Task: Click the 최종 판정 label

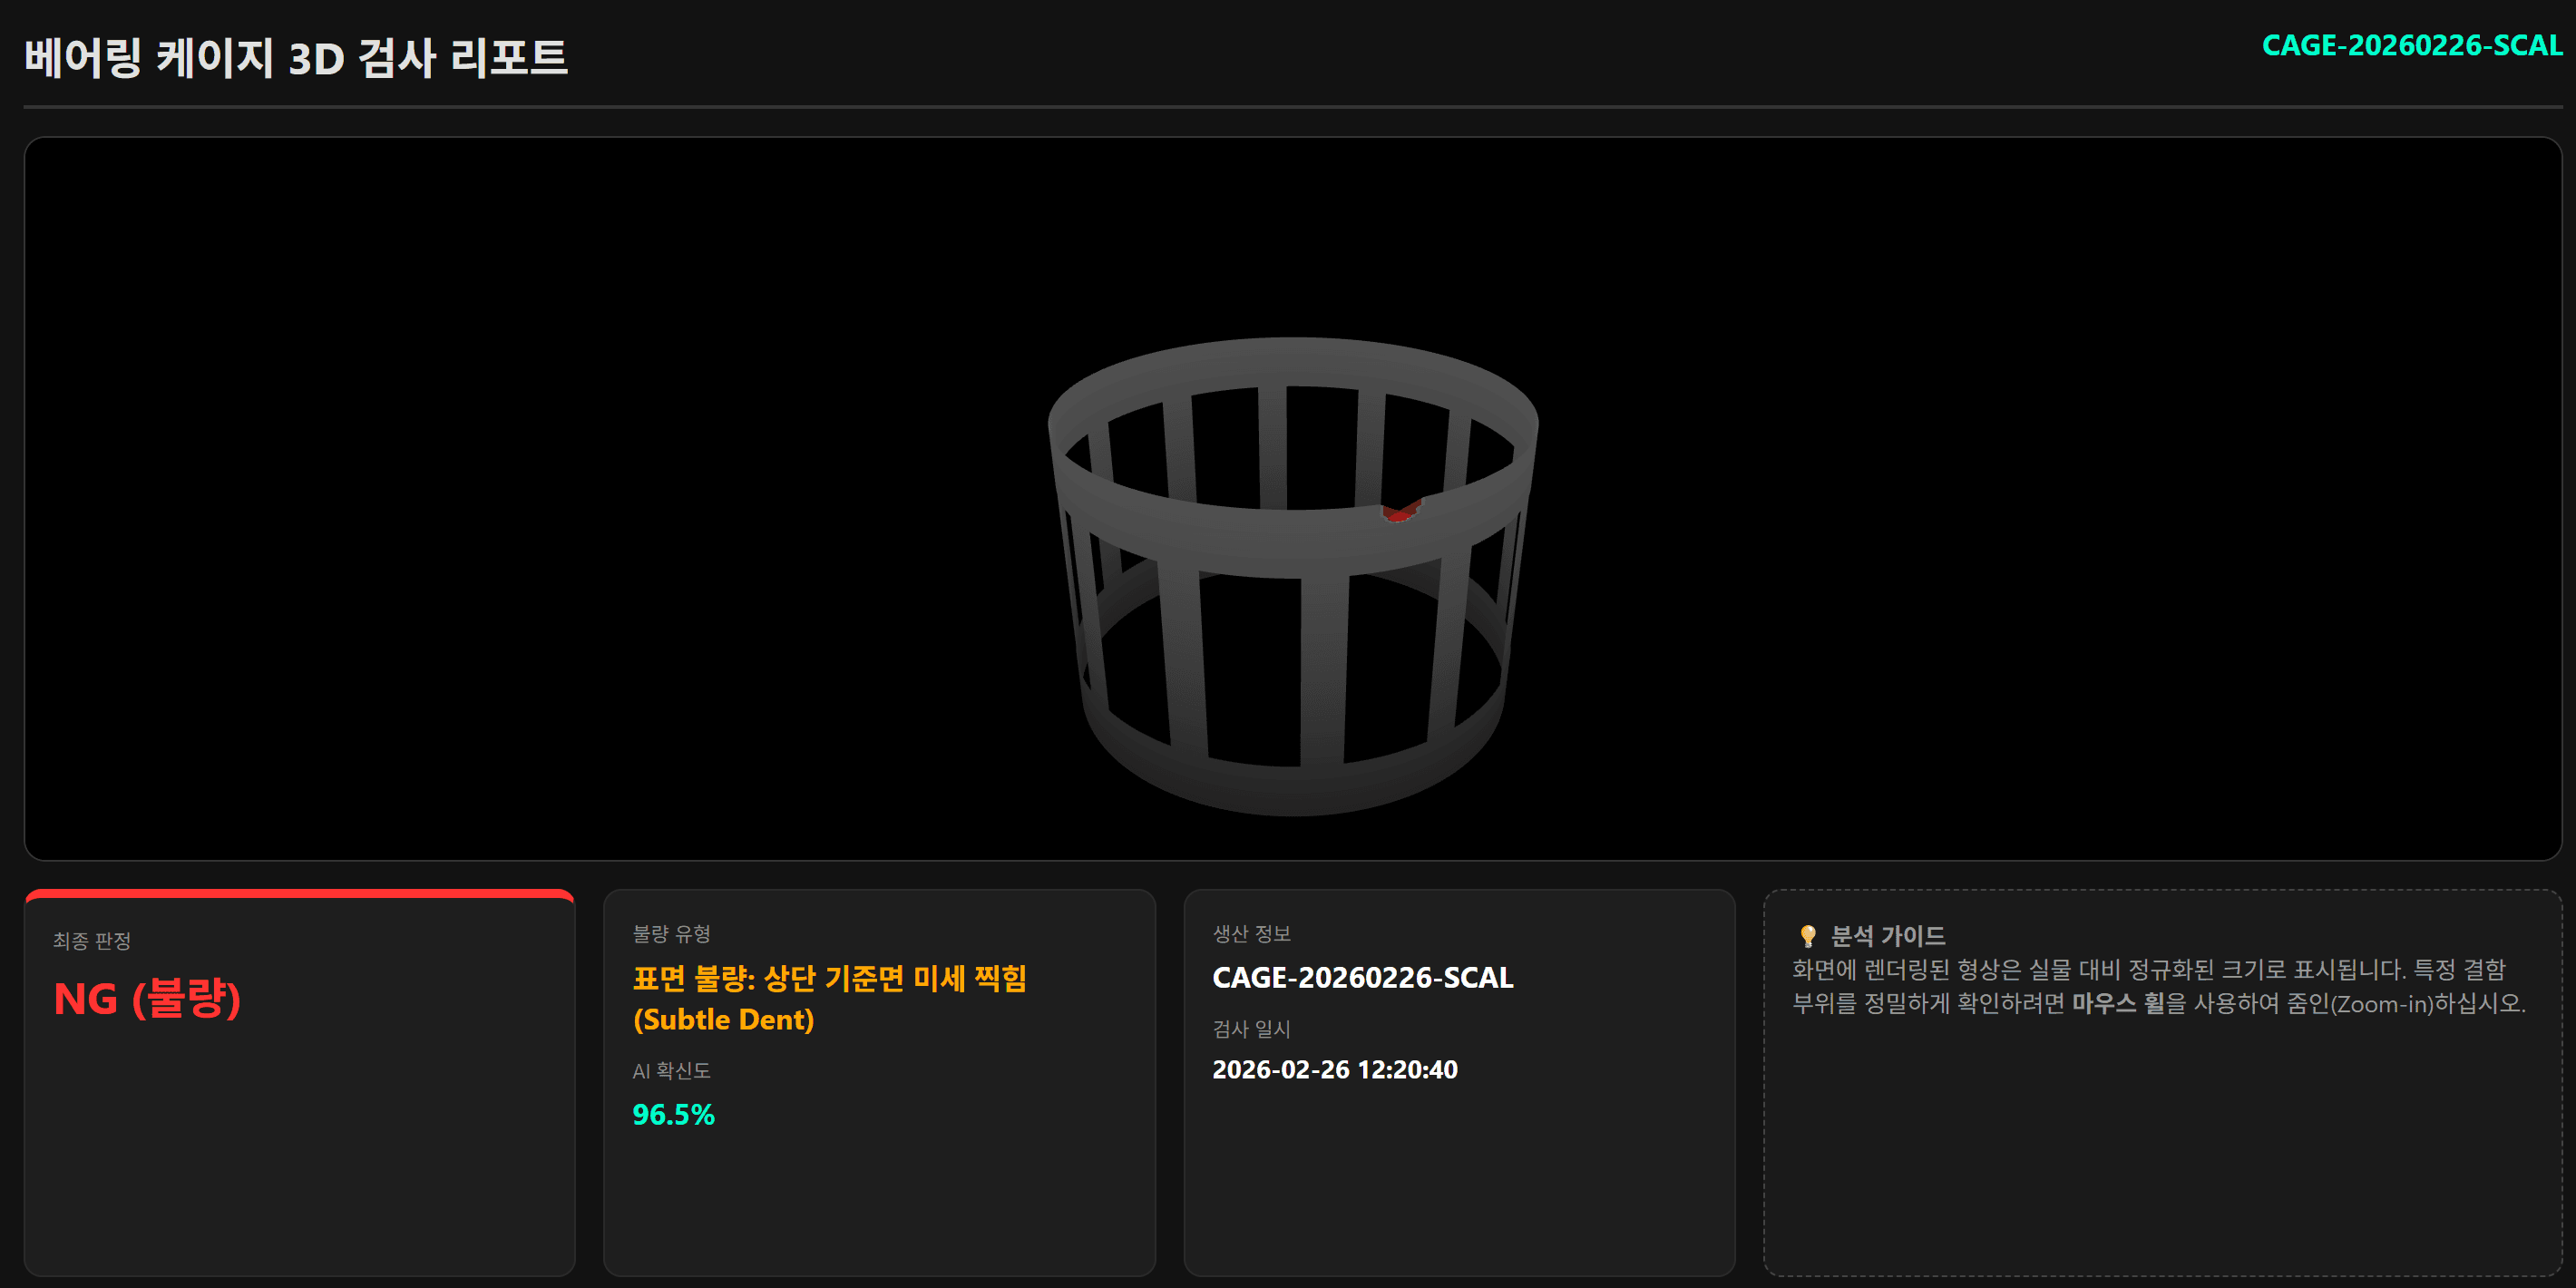Action: [x=92, y=940]
